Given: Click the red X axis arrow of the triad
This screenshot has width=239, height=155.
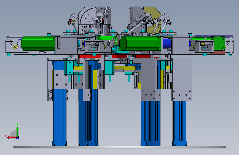Looking at the screenshot, I should 12,138.
